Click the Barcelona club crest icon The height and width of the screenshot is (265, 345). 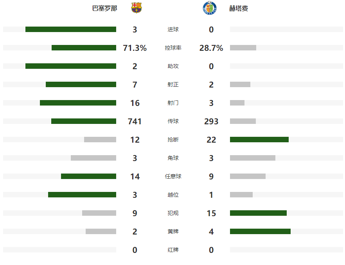136,8
